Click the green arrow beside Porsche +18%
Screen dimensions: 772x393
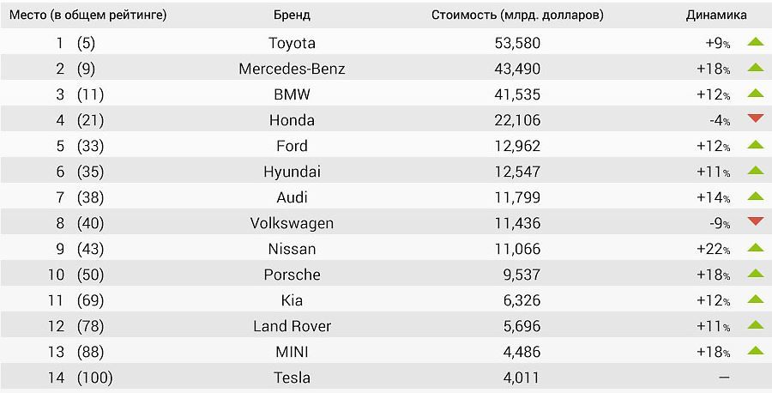pyautogui.click(x=755, y=273)
